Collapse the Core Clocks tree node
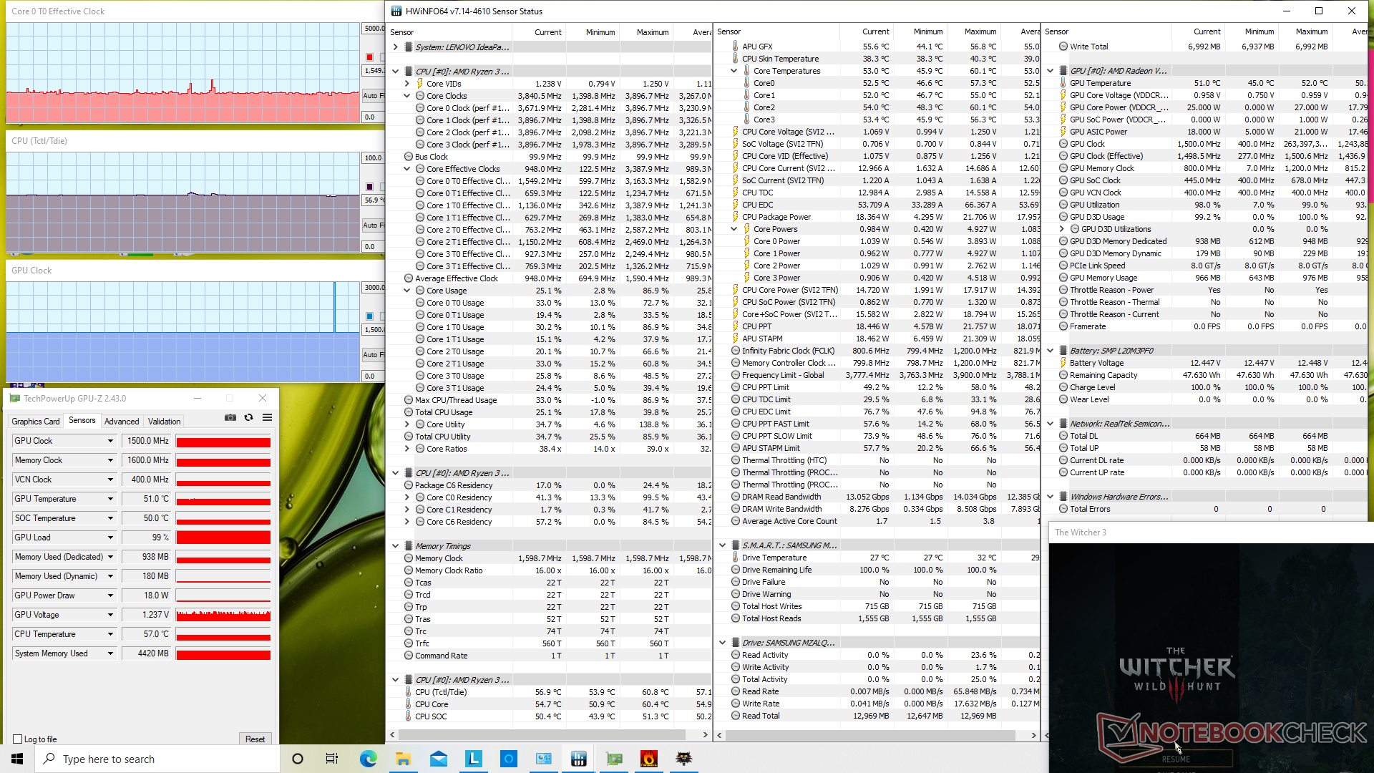This screenshot has height=773, width=1374. (407, 96)
